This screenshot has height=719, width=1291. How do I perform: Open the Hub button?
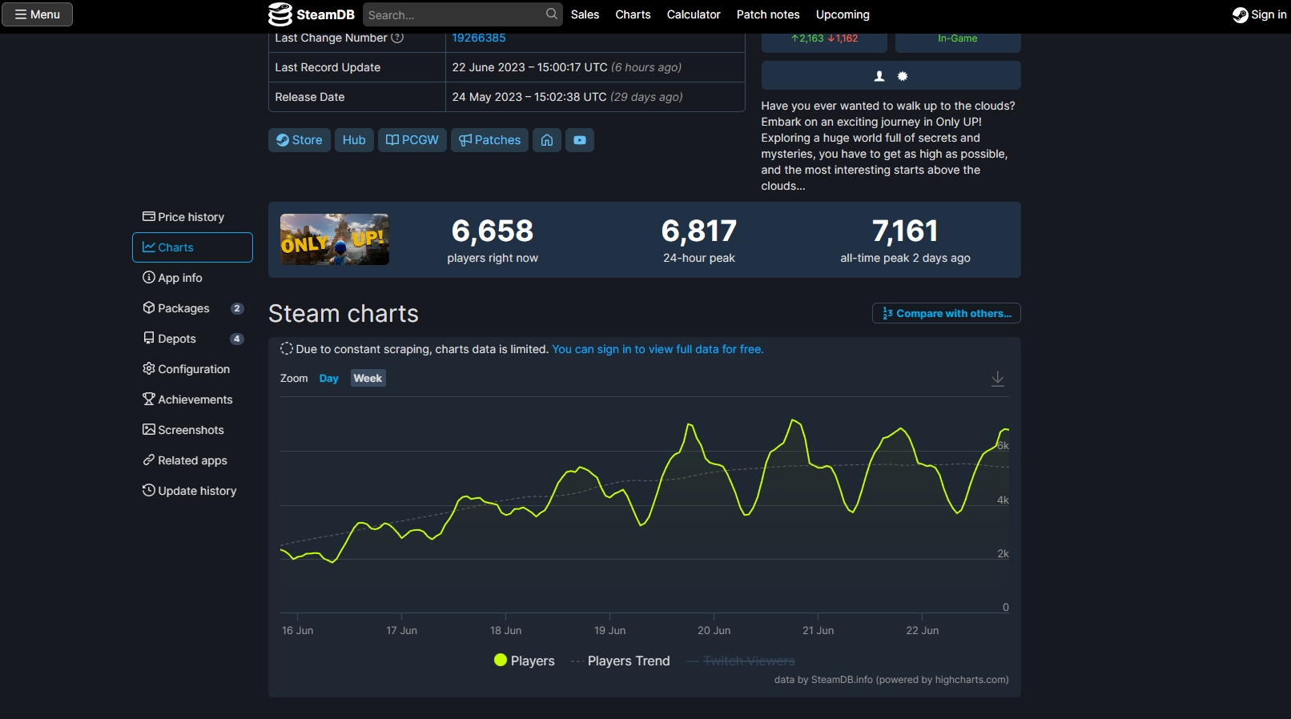coord(354,140)
